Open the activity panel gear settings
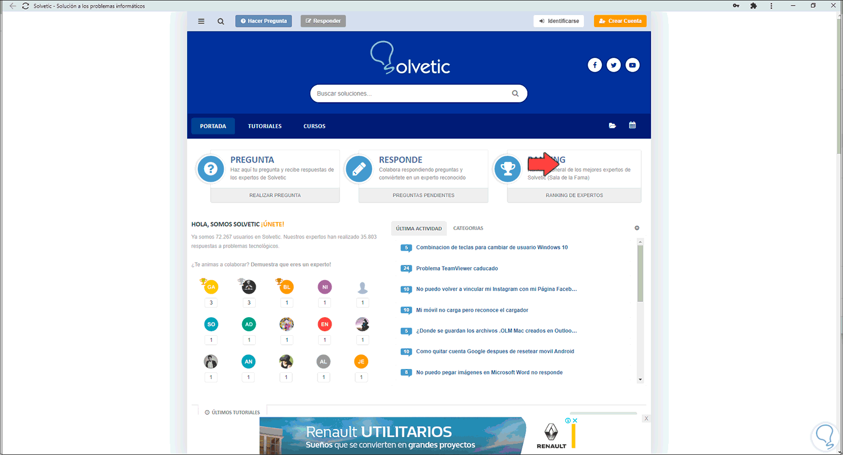The width and height of the screenshot is (843, 455). [637, 228]
